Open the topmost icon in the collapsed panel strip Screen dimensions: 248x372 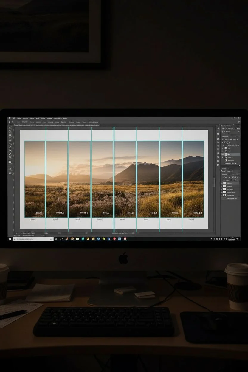point(218,128)
